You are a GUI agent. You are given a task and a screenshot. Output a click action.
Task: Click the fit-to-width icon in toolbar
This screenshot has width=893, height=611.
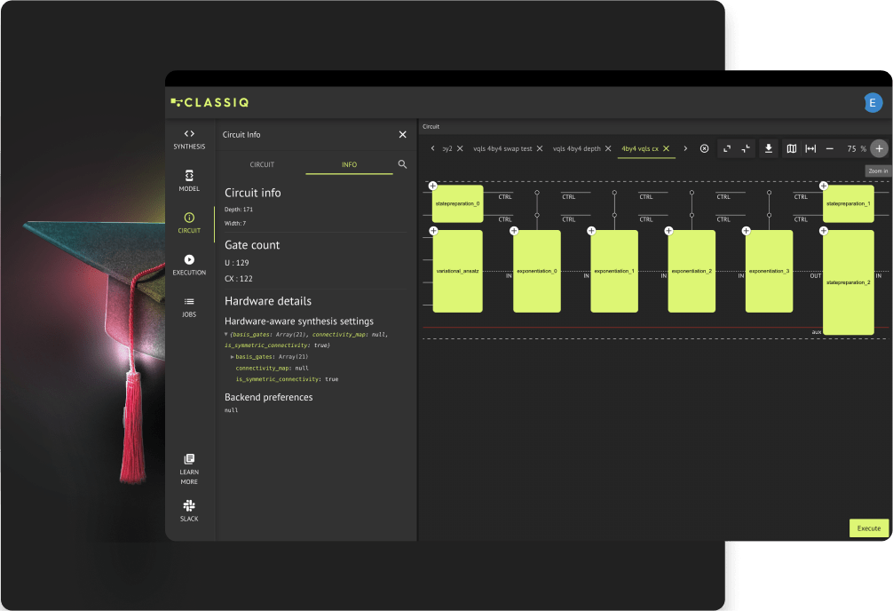[x=810, y=148]
